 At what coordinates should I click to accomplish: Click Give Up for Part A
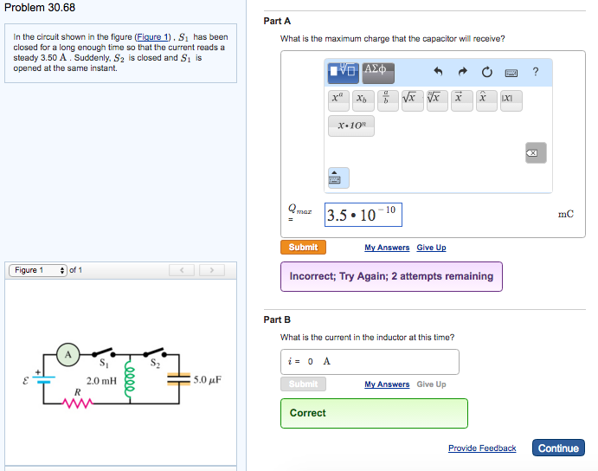[431, 248]
